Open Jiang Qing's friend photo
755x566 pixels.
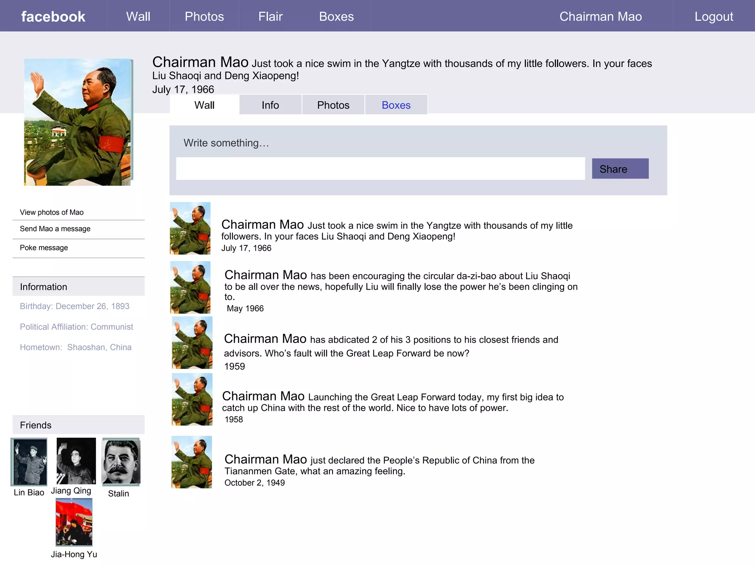(76, 461)
